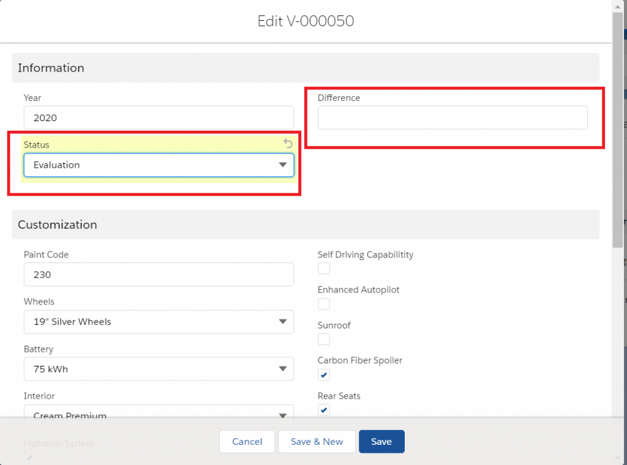Viewport: 627px width, 465px height.
Task: Click inside the Difference input field
Action: pyautogui.click(x=452, y=117)
